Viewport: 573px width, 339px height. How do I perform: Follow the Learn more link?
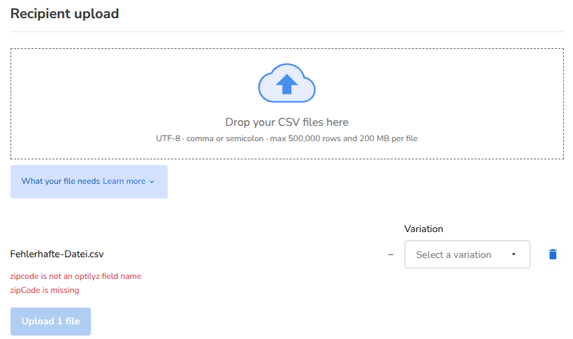[x=124, y=182]
